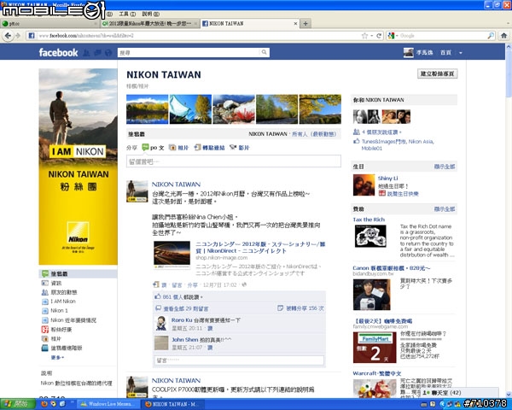The image size is (512, 410).
Task: Open Facebook friend requests icon
Action: 86,53
